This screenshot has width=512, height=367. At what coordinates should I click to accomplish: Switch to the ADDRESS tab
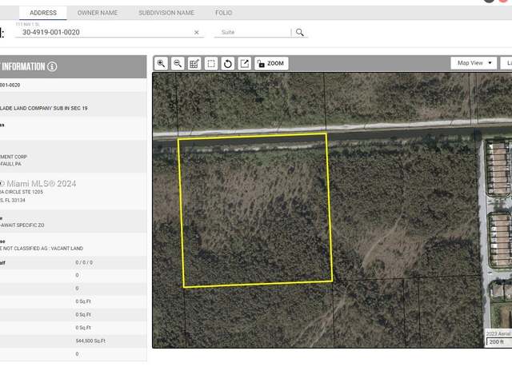(43, 13)
